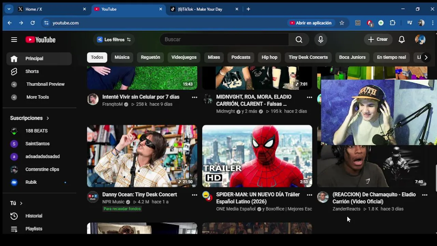Open Chrome three-dot menu
437x246 pixels.
click(433, 23)
